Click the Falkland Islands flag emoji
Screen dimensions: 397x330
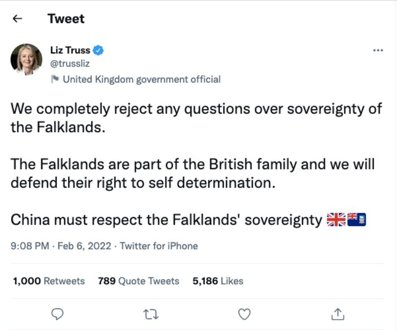(x=356, y=219)
